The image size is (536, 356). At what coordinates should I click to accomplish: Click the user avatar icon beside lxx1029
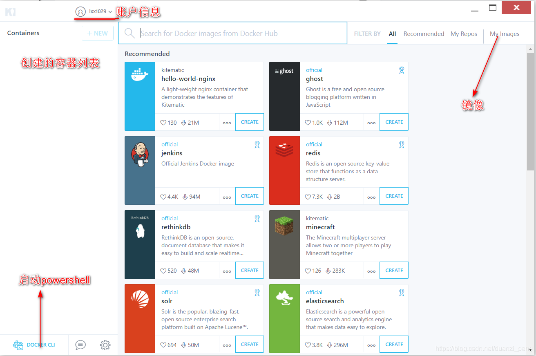pyautogui.click(x=81, y=11)
